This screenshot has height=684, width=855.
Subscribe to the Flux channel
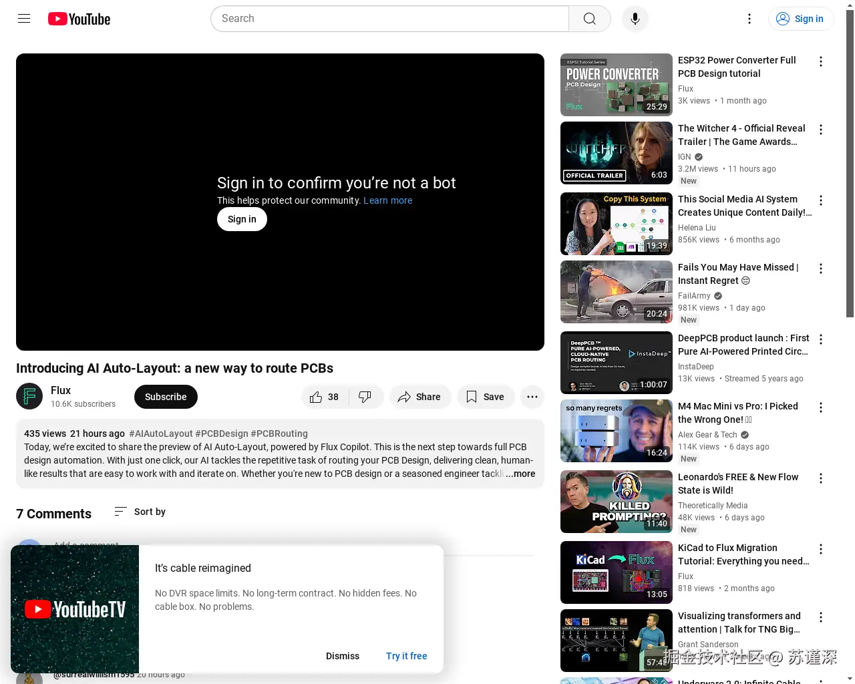tap(166, 397)
